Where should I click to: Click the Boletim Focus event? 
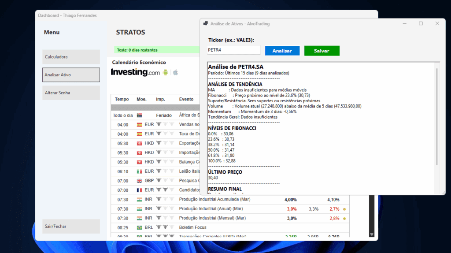(193, 227)
